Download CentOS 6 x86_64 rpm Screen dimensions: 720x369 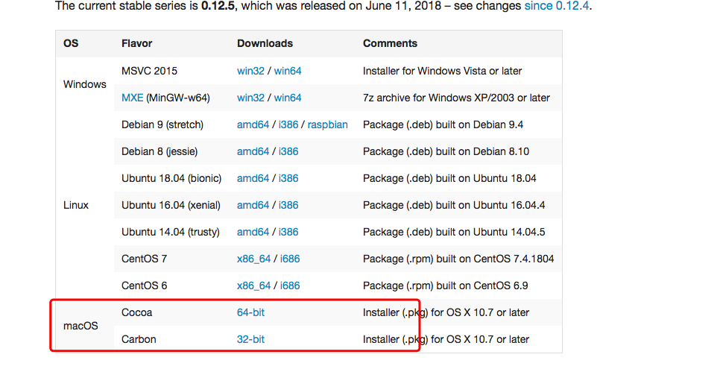tap(254, 286)
